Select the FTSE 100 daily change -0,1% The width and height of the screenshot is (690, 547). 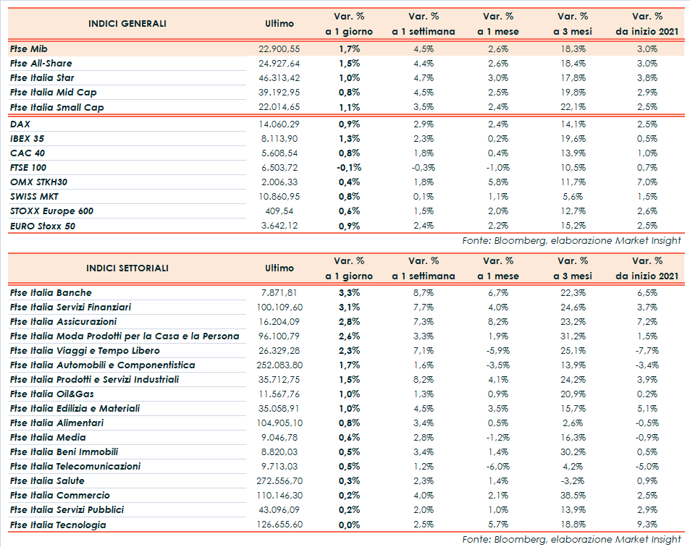[x=349, y=167]
